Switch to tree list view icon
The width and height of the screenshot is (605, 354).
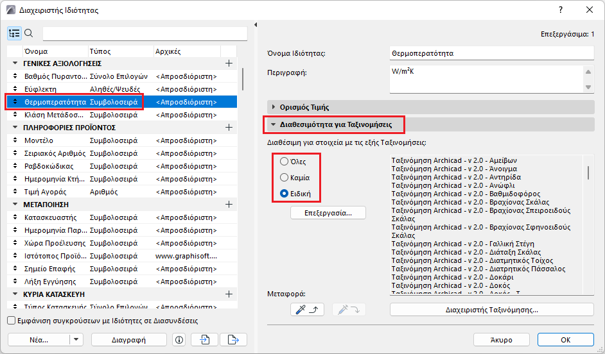(14, 33)
